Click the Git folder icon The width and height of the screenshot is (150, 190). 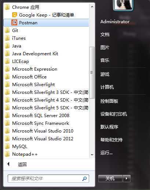[x=7, y=30]
